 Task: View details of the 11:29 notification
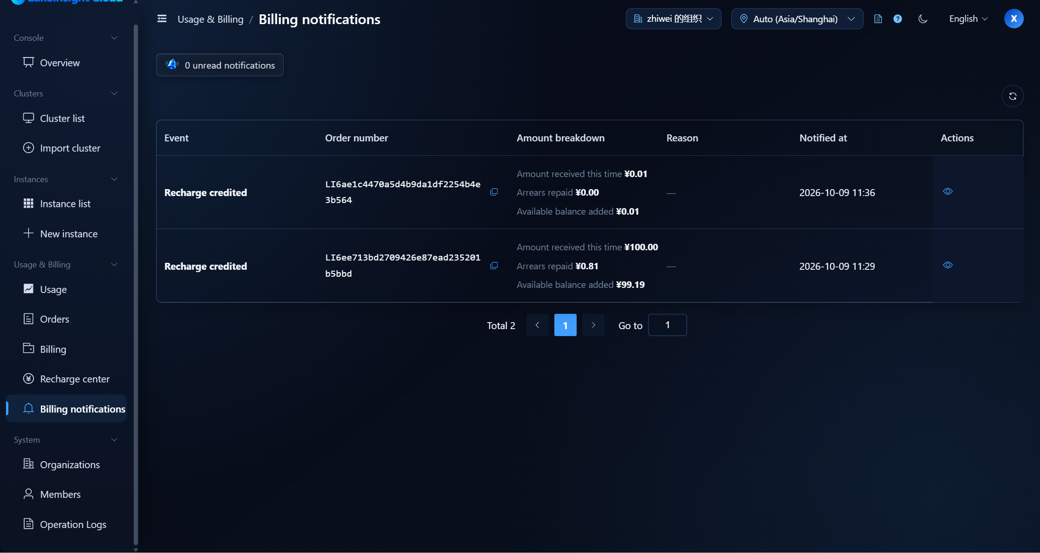pyautogui.click(x=948, y=265)
